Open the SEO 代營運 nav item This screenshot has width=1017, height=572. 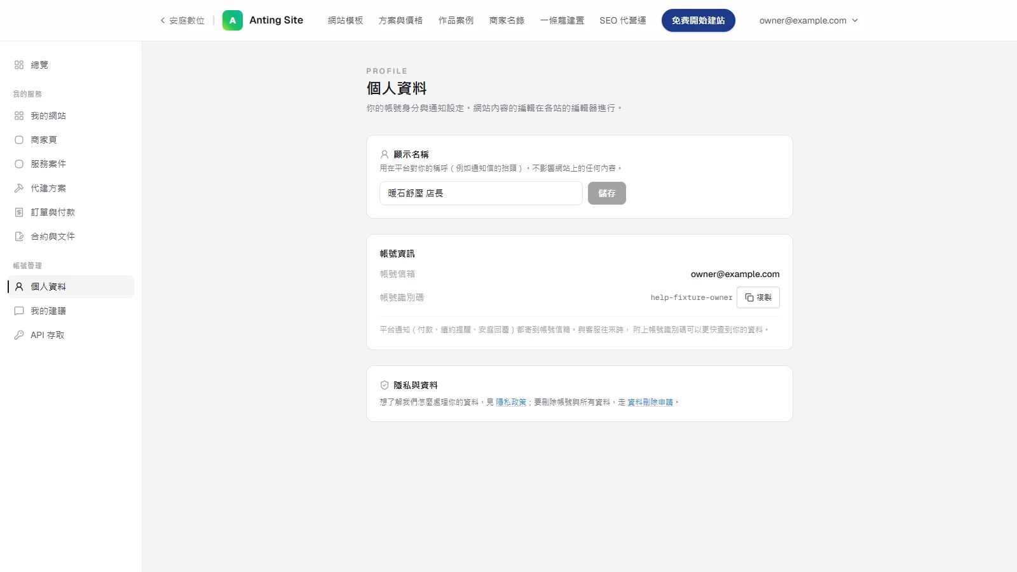pyautogui.click(x=623, y=20)
